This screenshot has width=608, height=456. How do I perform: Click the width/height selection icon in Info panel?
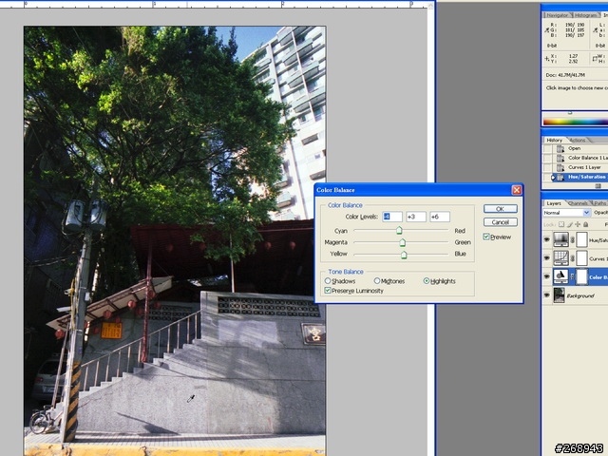click(596, 59)
